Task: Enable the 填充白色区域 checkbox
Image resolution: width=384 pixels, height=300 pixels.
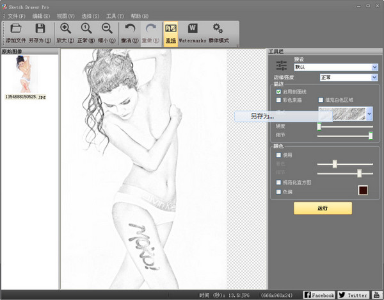Action: point(321,100)
